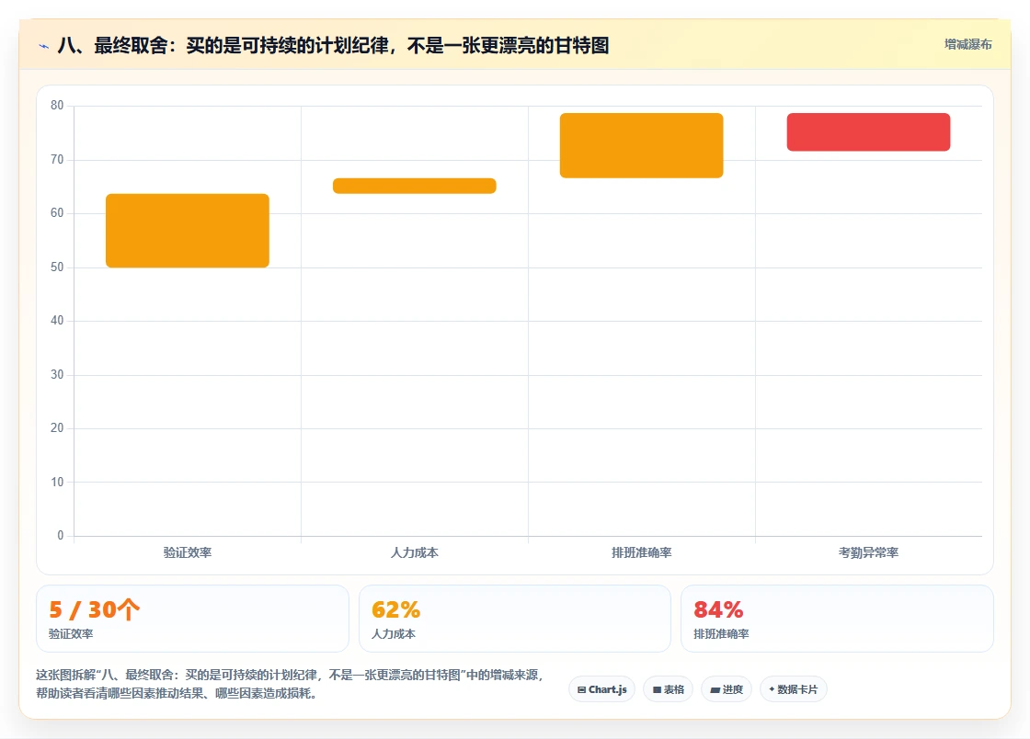Click the 进度 tag chip
Screen dimensions: 1030x739
[727, 689]
